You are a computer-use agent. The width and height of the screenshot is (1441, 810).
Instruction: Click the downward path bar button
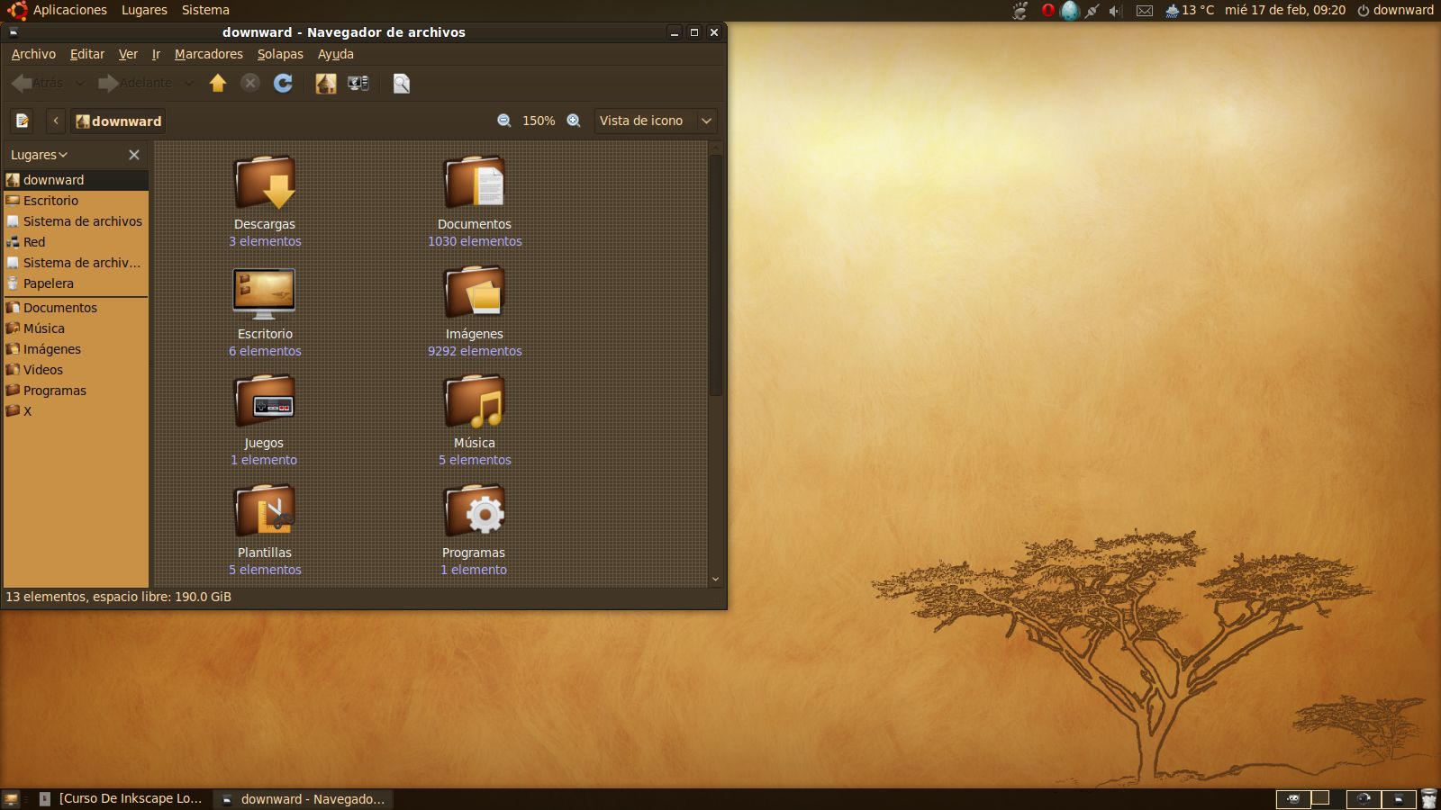click(x=118, y=121)
